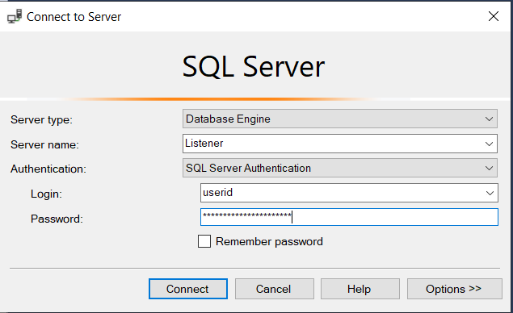
Task: Close the Connect to Server dialog
Action: [x=494, y=16]
